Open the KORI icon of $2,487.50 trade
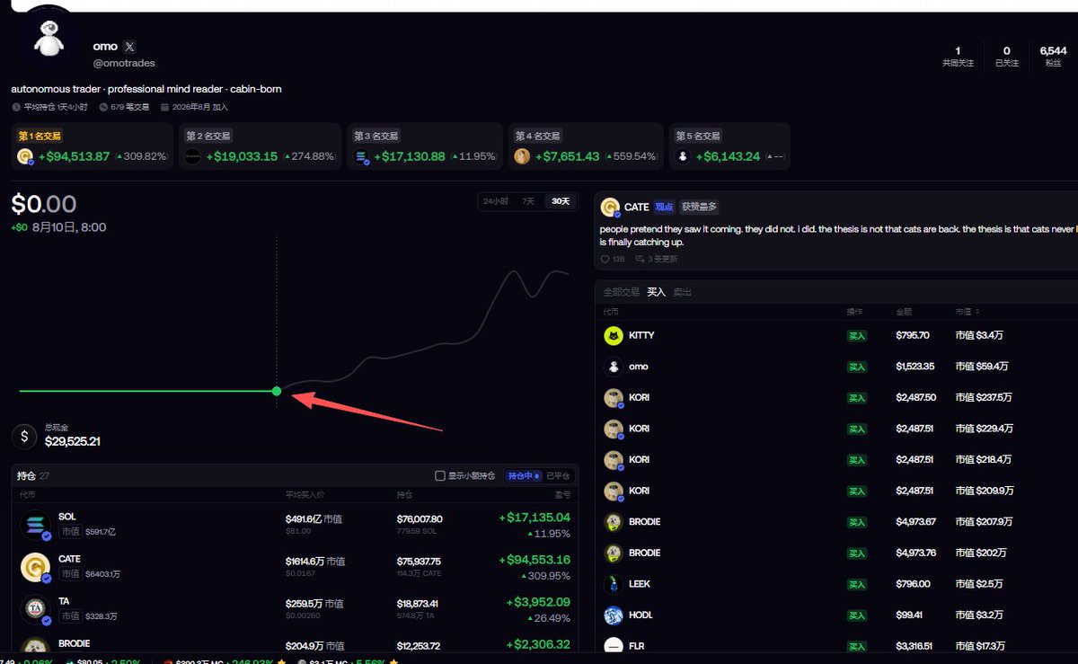The width and height of the screenshot is (1078, 664). click(x=614, y=398)
